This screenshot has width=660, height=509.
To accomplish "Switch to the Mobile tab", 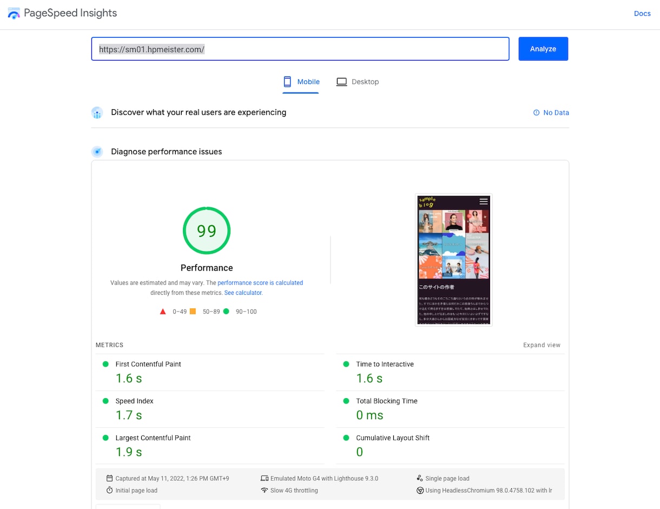I will [x=301, y=82].
